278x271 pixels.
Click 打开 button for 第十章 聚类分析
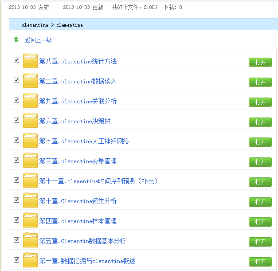(260, 202)
